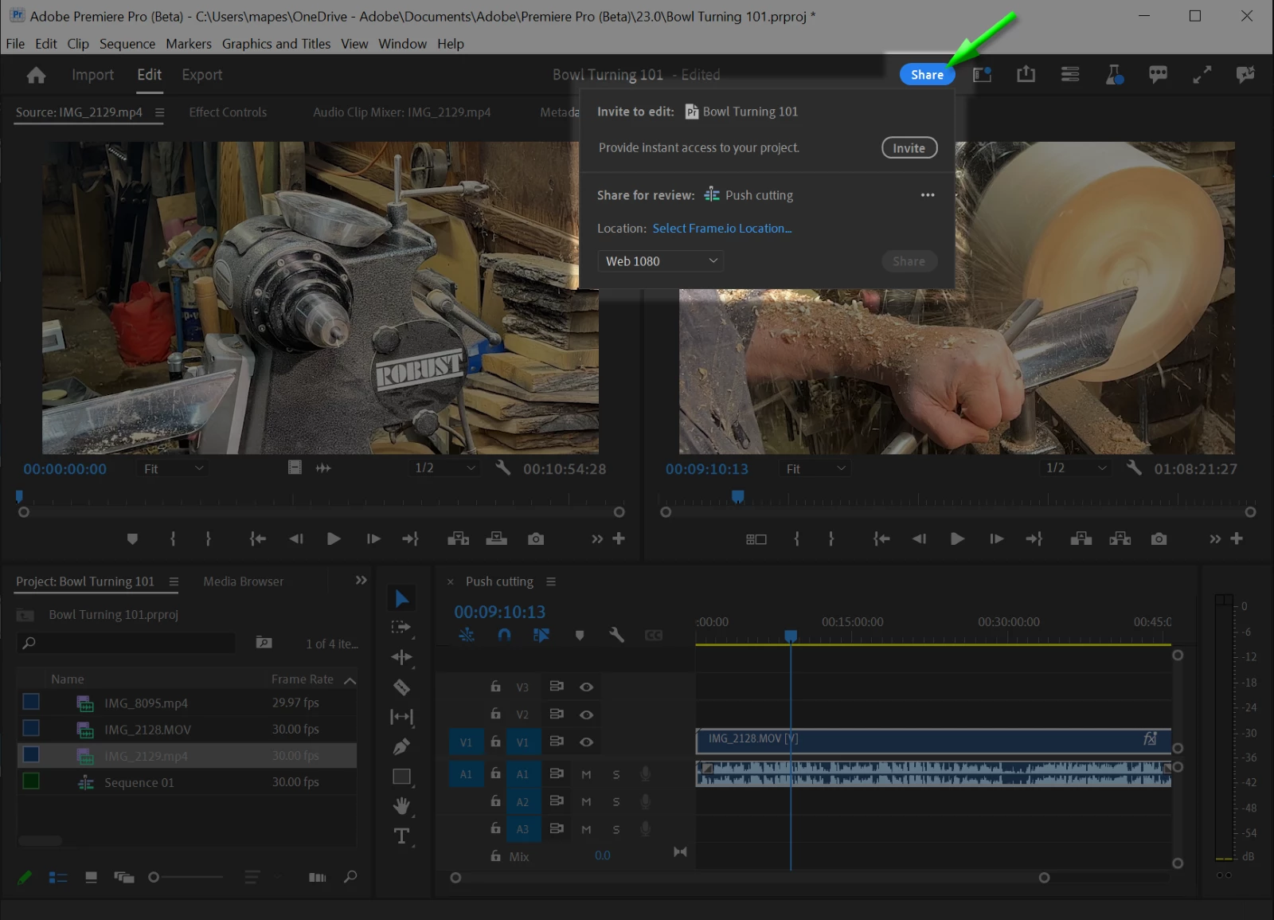Click the Export Frame camera icon in Program monitor
Image resolution: width=1274 pixels, height=920 pixels.
click(1159, 539)
